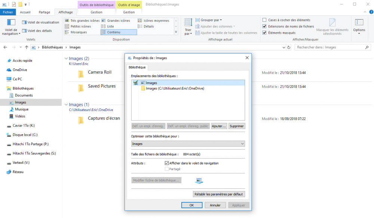Open Outils d'image Gestion tab
The width and height of the screenshot is (374, 218).
coord(129,12)
